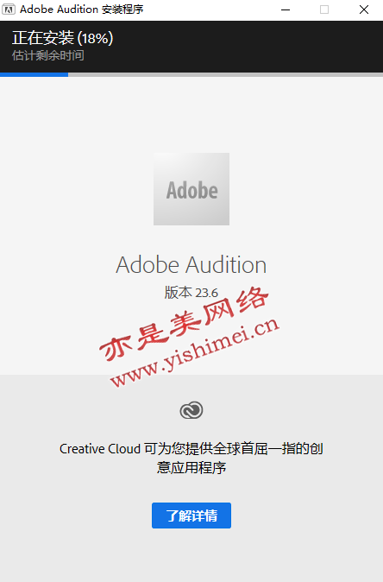This screenshot has height=582, width=383.
Task: Click the 意应用程序 second description line
Action: point(191,467)
